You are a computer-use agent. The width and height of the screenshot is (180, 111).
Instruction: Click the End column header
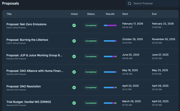(154, 14)
